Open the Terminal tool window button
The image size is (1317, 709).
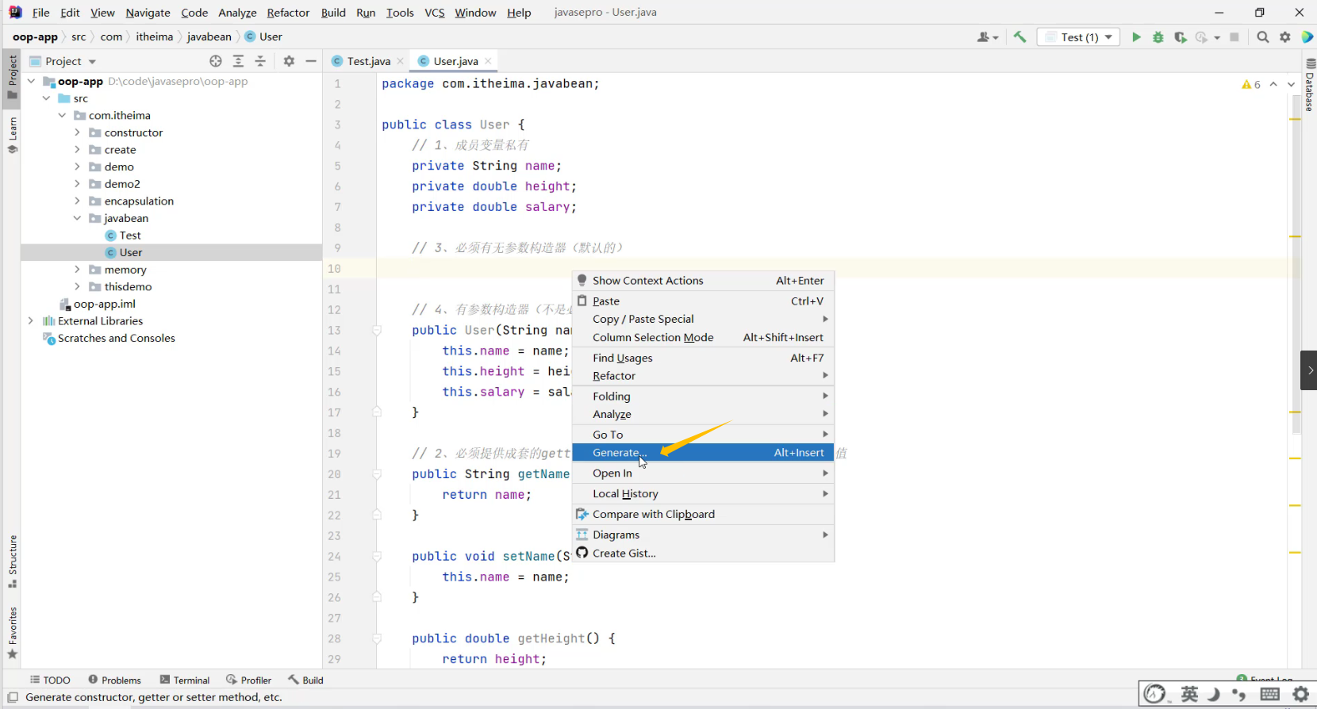point(185,680)
